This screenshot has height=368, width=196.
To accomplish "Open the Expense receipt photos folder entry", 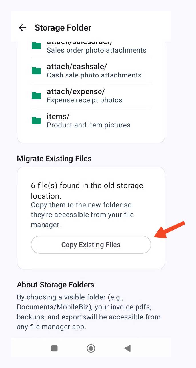I will [84, 100].
